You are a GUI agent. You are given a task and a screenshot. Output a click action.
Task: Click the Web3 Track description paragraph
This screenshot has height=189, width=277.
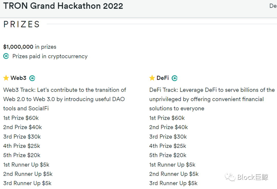click(65, 99)
